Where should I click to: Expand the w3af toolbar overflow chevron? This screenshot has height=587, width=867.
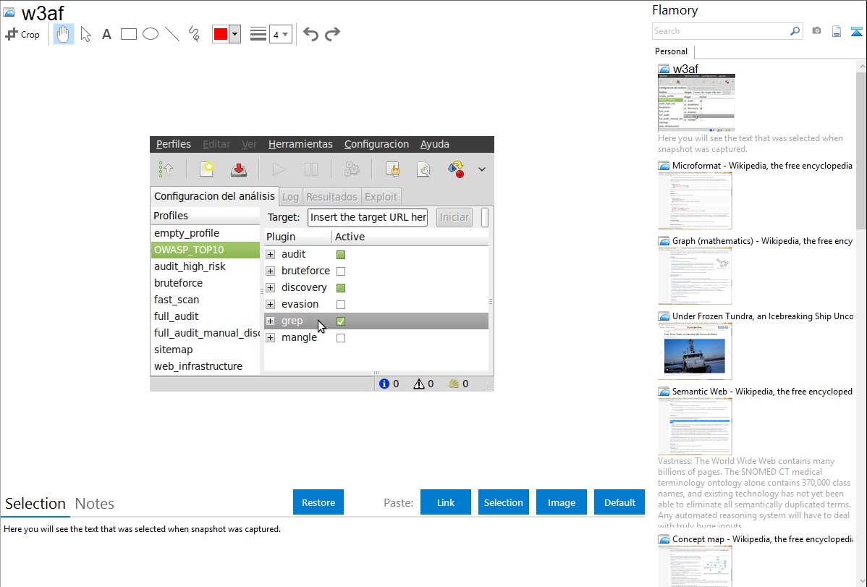click(x=481, y=169)
